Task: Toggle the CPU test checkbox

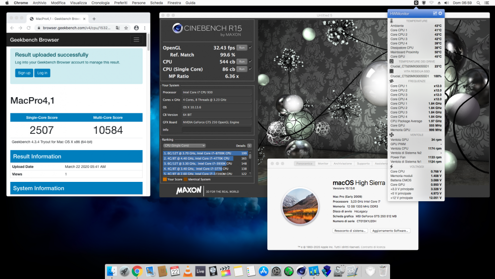Action: 250,61
